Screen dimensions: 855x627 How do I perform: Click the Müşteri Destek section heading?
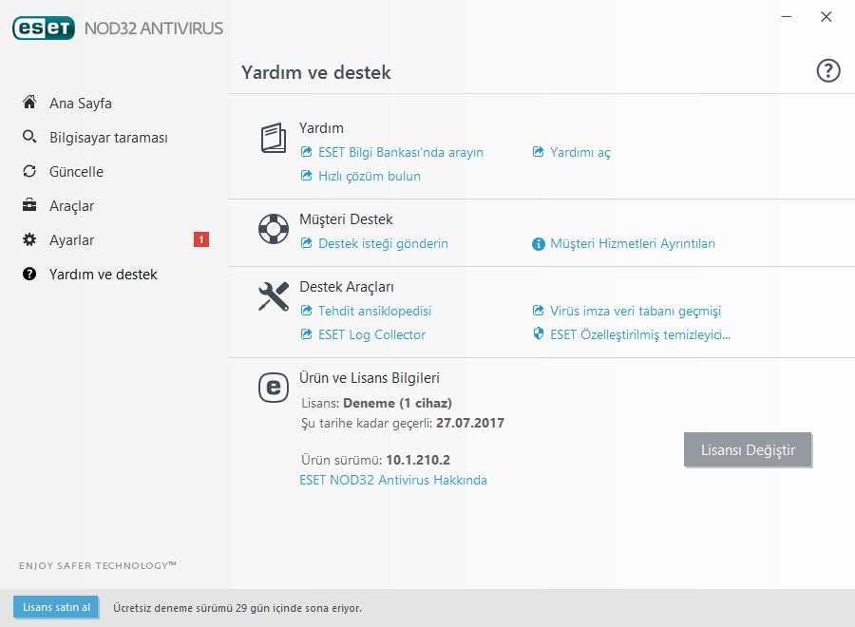(x=346, y=219)
